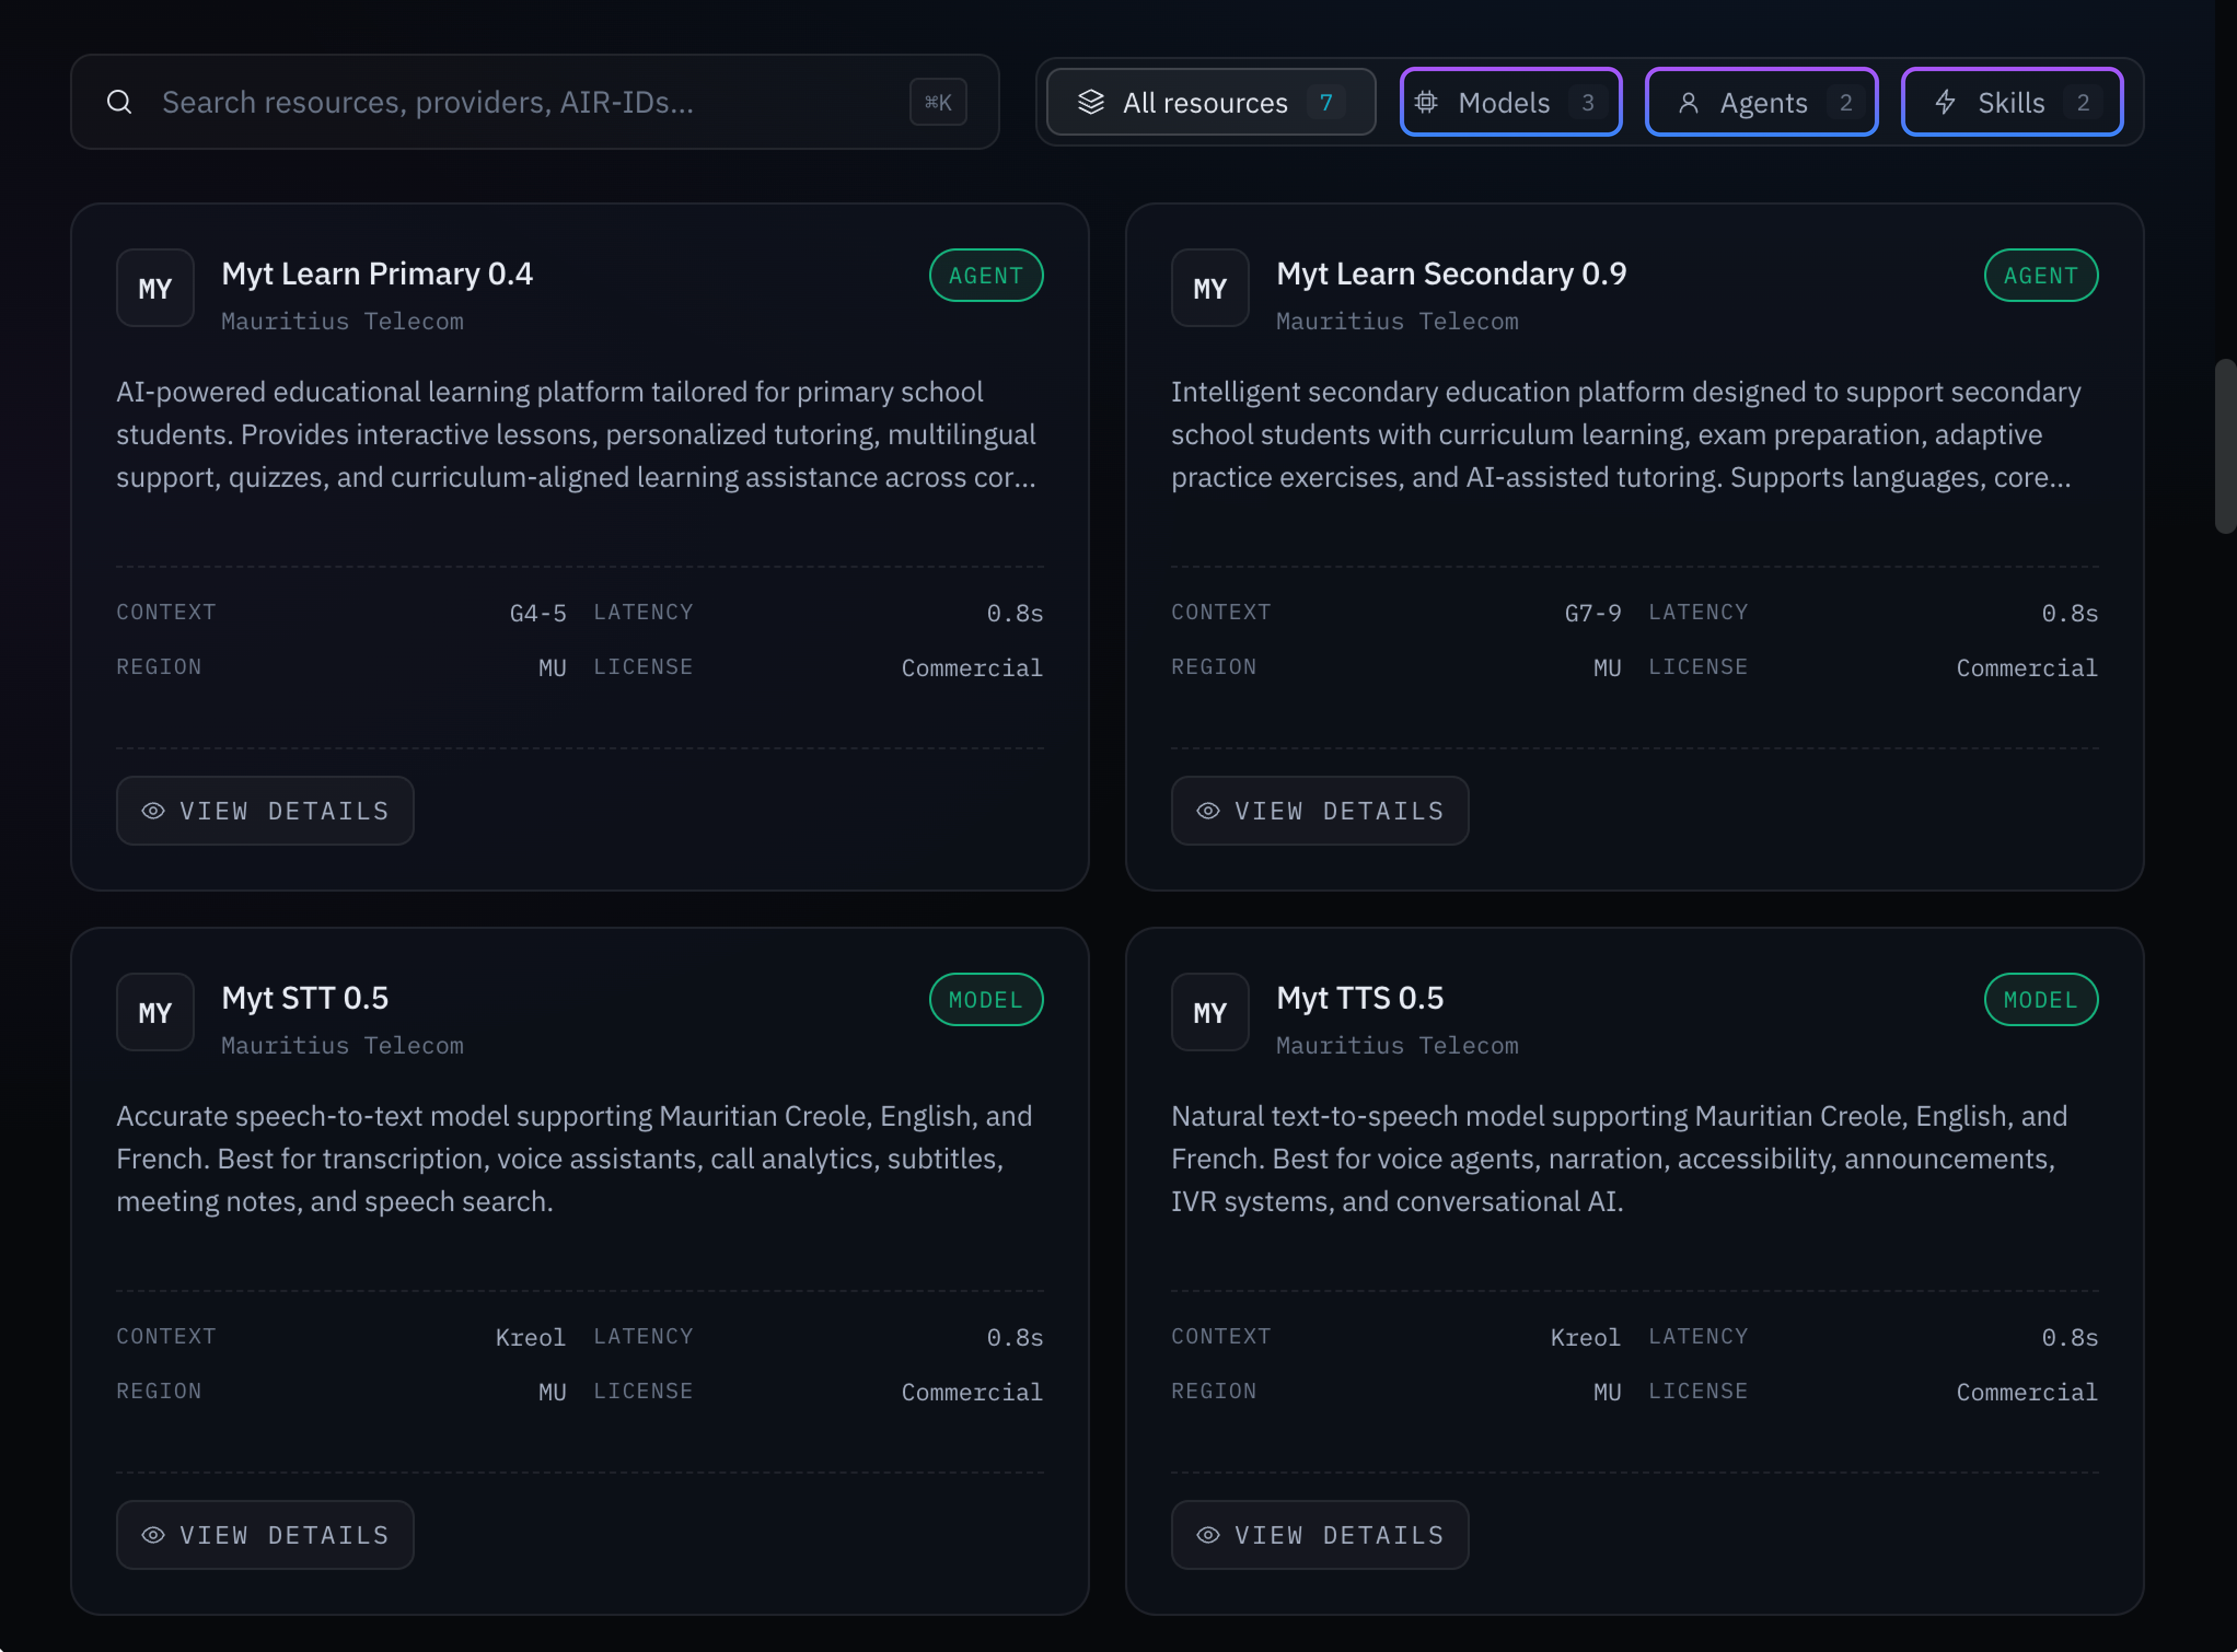Click the Myt Learn Primary description text

(577, 434)
